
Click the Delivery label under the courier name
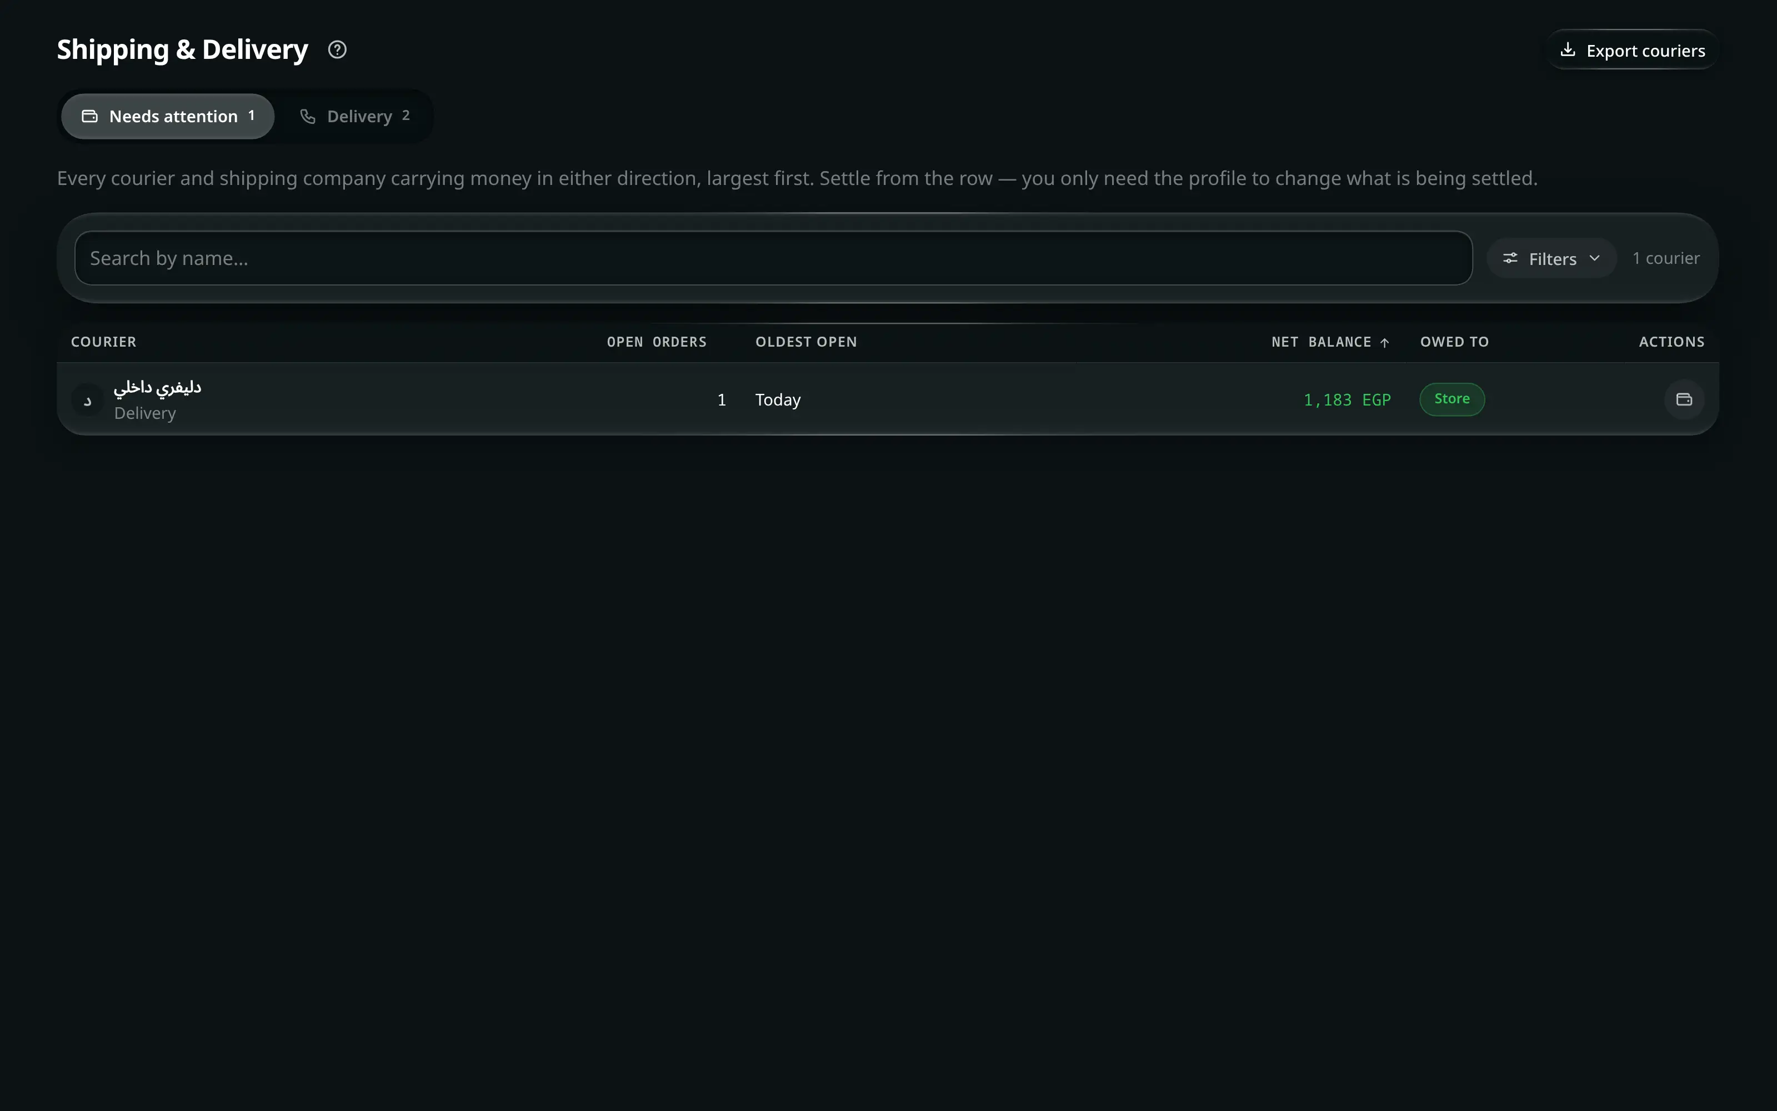pos(145,413)
